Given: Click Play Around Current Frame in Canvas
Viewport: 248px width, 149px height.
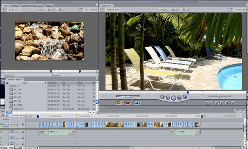Looking at the screenshot, I should [x=179, y=98].
